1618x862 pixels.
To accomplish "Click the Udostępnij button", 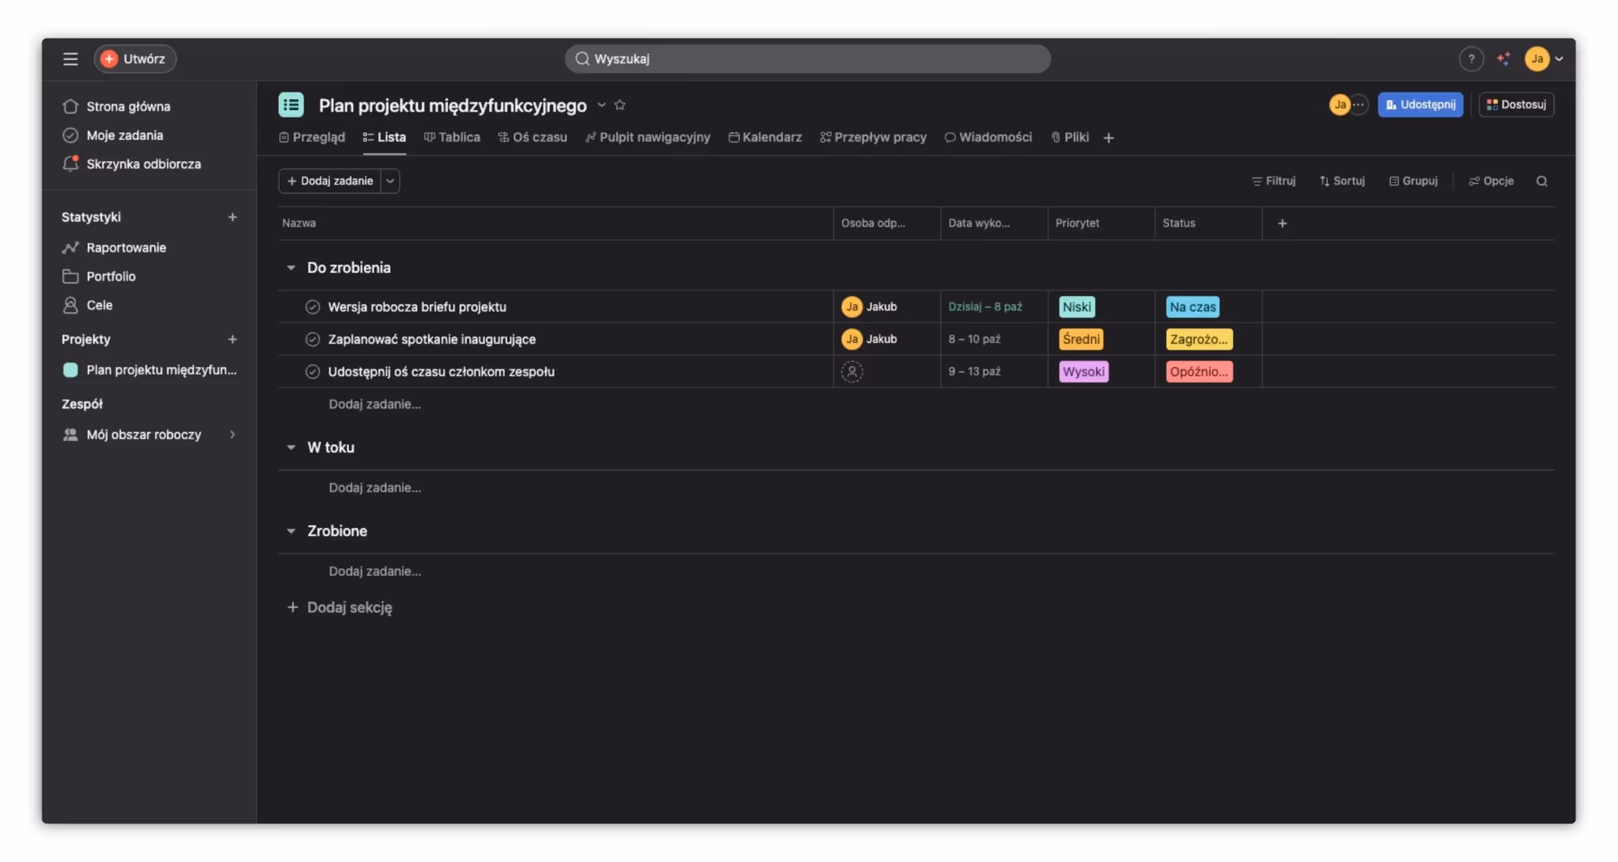I will (x=1420, y=105).
